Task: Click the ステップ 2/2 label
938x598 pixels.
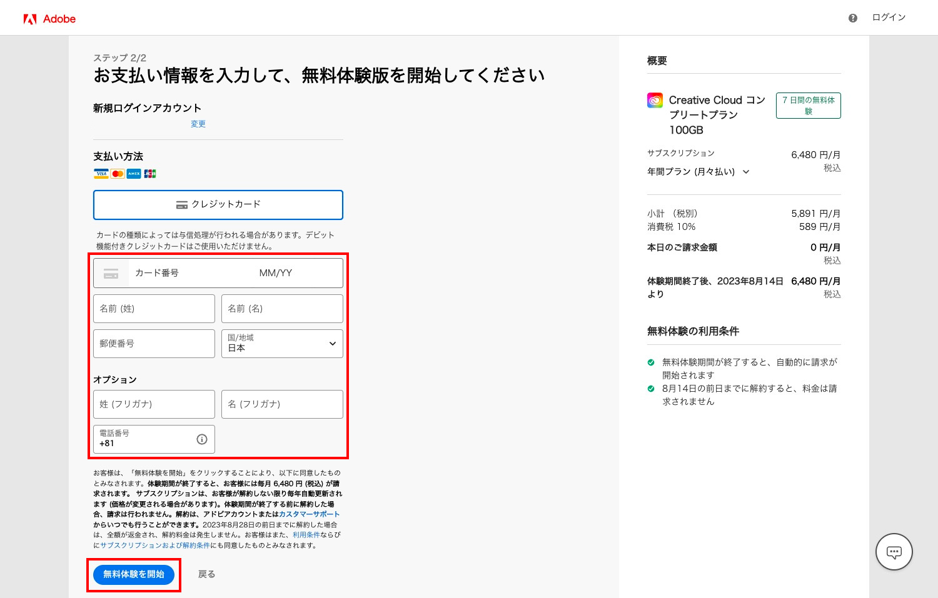Action: coord(119,57)
